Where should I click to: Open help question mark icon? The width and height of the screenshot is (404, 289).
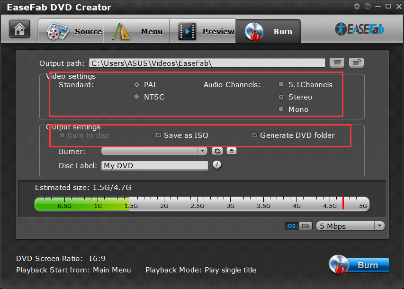click(x=367, y=7)
